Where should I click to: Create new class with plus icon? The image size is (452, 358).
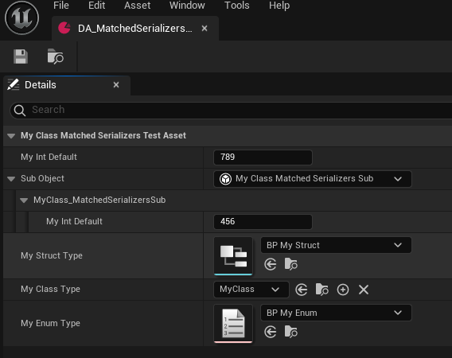[x=343, y=290]
